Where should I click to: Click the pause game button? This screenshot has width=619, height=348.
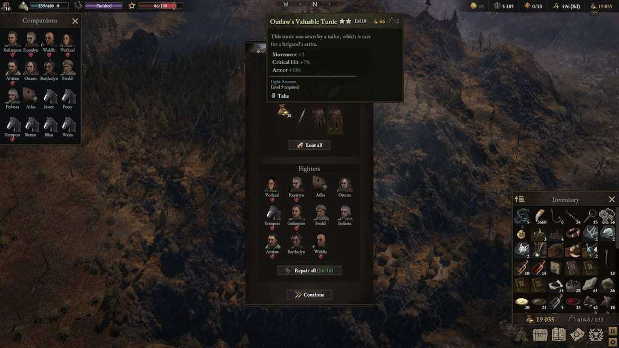(613, 330)
